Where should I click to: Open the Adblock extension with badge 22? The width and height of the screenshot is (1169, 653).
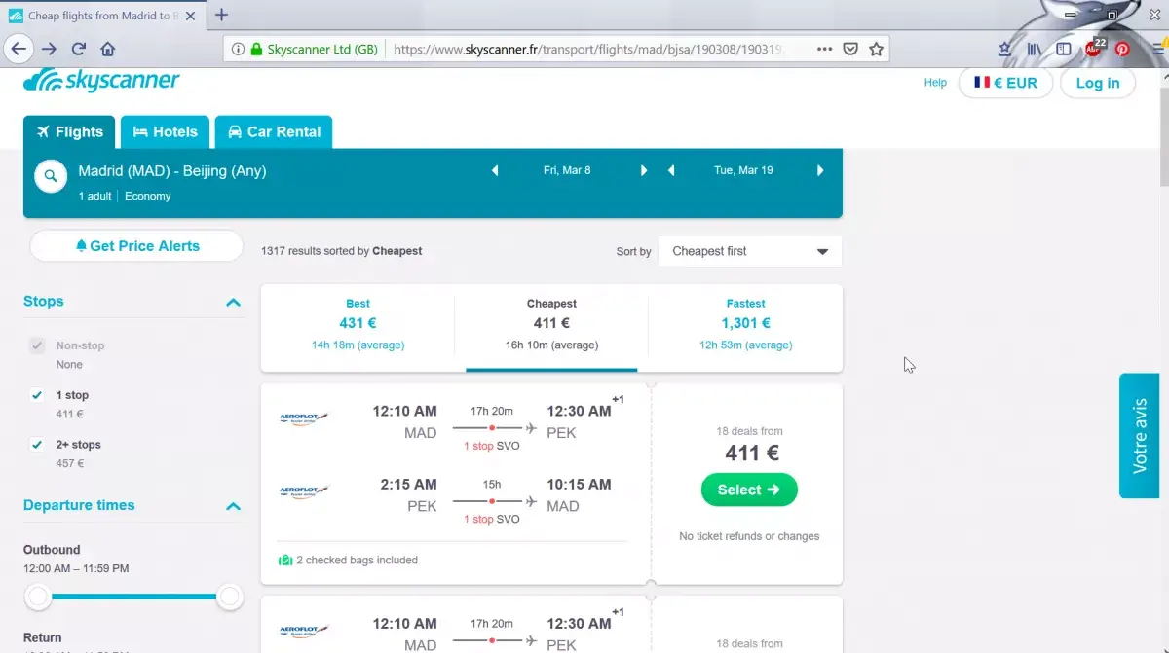click(1094, 48)
